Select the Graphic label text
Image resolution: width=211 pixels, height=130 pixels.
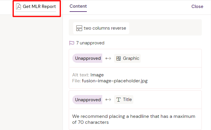[131, 58]
